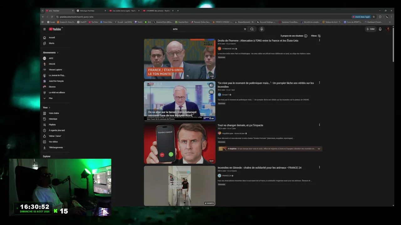Open the HugoDécrypte channel link
The image size is (401, 225).
coord(233,133)
